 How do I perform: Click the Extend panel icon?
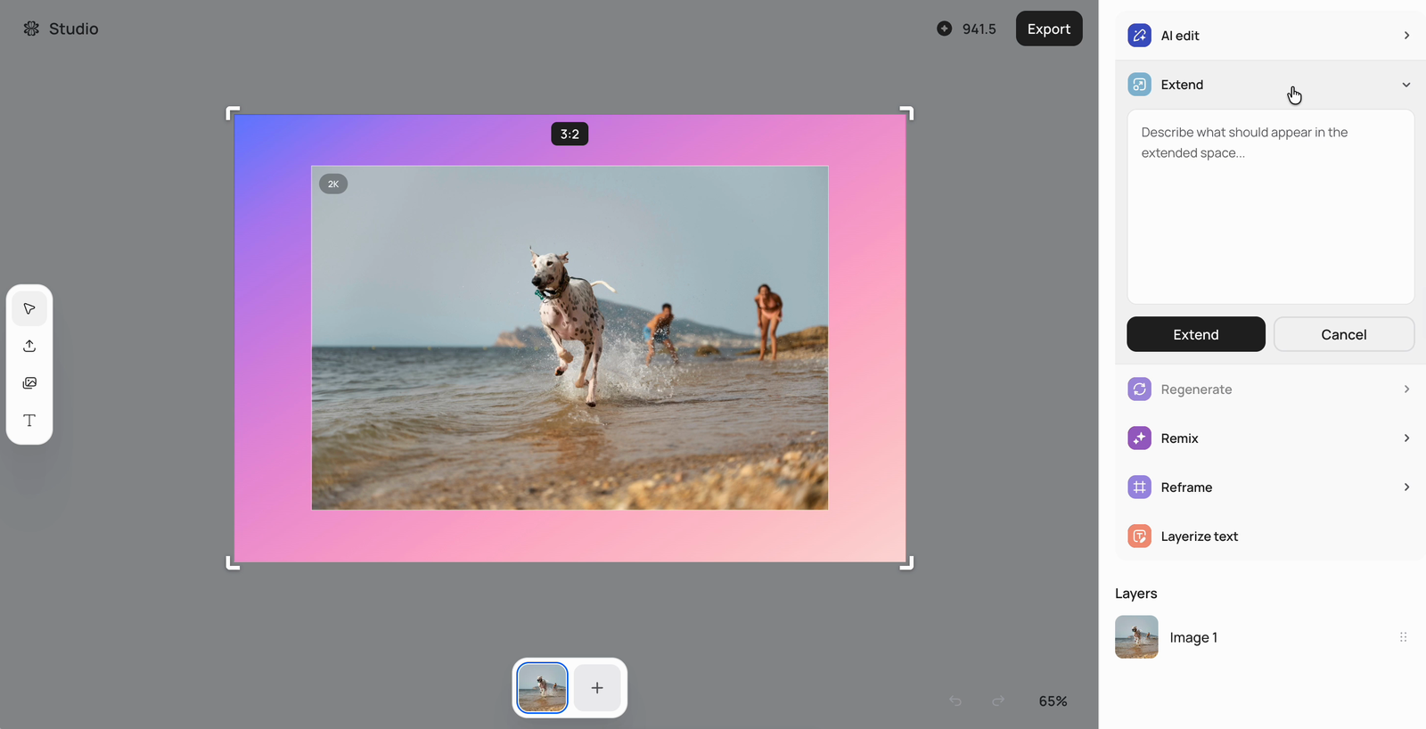(x=1139, y=85)
